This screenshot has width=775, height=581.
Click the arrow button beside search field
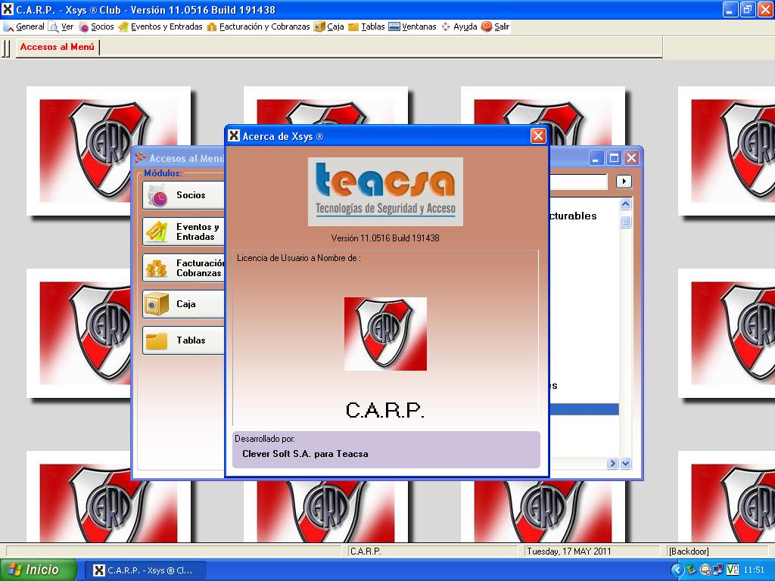(624, 182)
